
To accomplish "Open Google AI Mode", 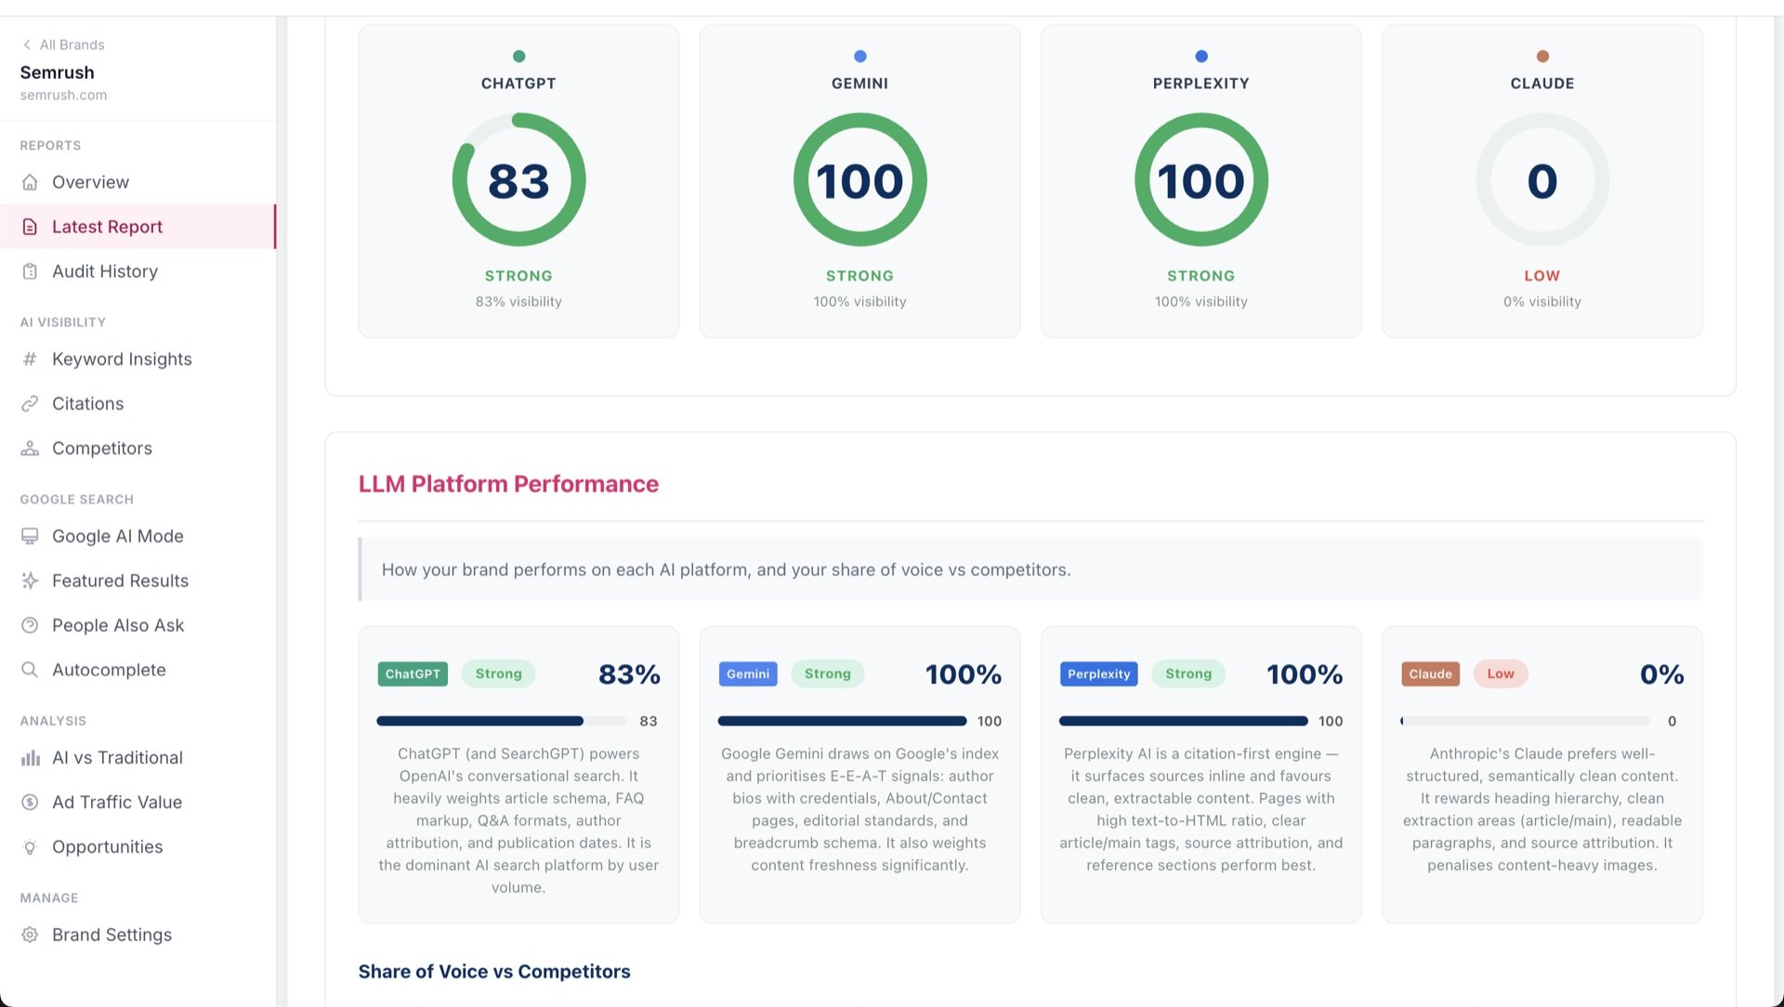I will (x=138, y=536).
